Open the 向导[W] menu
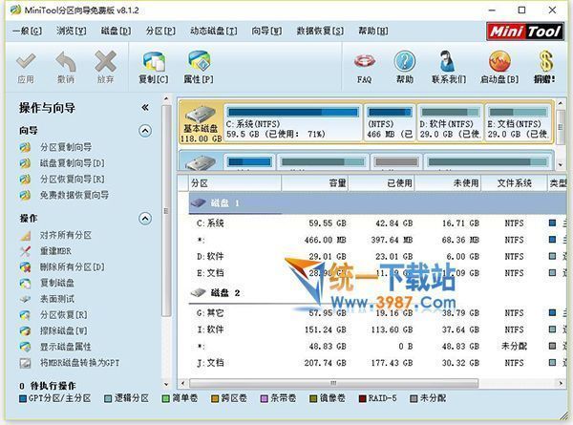Image resolution: width=573 pixels, height=425 pixels. pyautogui.click(x=266, y=32)
